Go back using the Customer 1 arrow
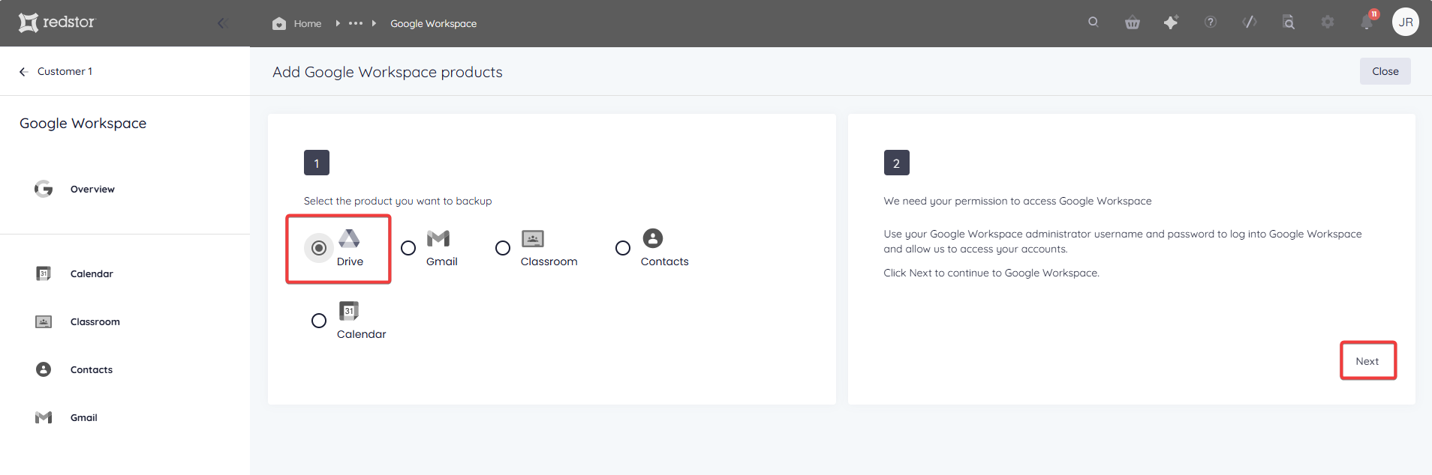 23,71
